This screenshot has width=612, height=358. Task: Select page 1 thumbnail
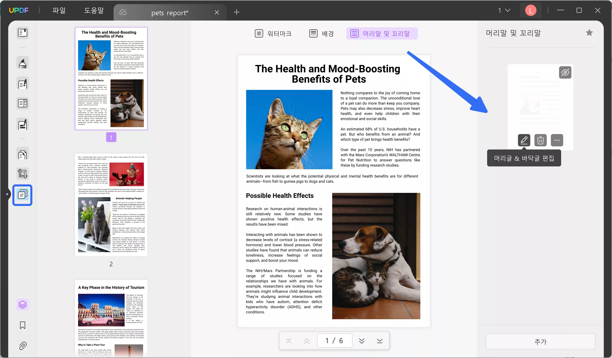(111, 79)
